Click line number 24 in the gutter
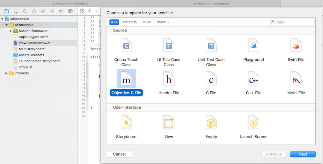Screen dimensions: 323x164 tap(84, 108)
